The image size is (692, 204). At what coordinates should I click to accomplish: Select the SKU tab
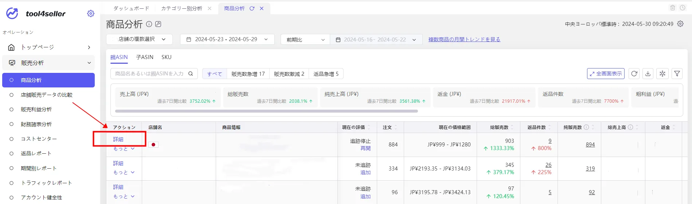(x=166, y=57)
